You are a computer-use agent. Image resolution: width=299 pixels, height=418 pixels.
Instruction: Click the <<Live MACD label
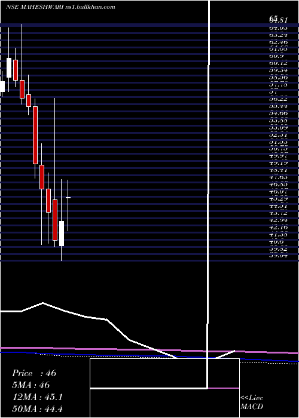click(x=252, y=402)
